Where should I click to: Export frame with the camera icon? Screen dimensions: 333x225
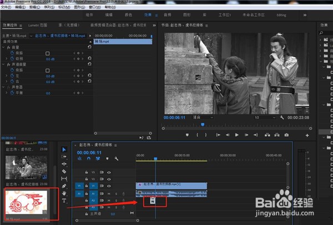[286, 135]
